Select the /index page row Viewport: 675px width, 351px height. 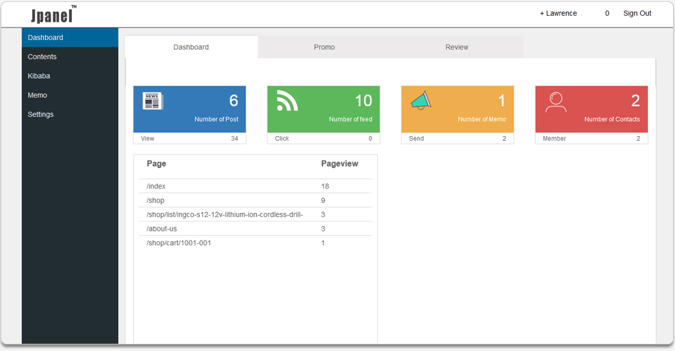255,186
